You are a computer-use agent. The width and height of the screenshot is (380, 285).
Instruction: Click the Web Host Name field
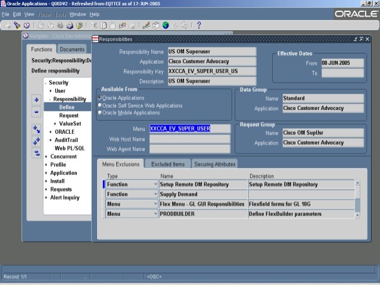[189, 139]
